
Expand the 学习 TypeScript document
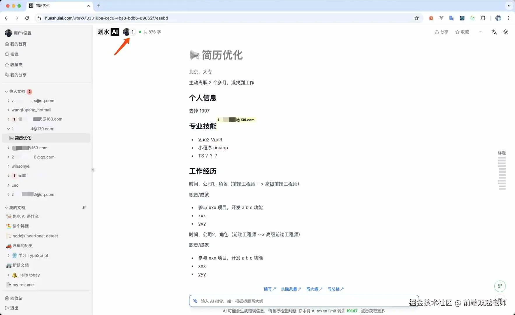[x=8, y=255]
